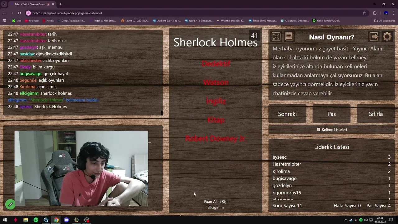Open the Audient Evo 4 Ses bookmark

tap(167, 21)
